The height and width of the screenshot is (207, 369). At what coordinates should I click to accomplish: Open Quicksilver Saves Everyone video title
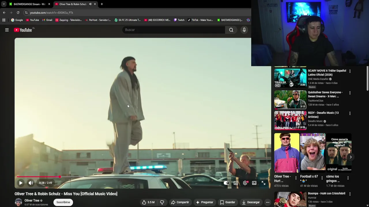pyautogui.click(x=325, y=94)
